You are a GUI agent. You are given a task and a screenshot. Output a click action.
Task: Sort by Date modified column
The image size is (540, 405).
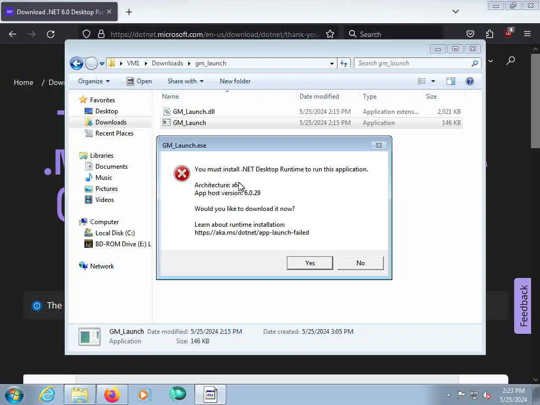click(x=319, y=97)
